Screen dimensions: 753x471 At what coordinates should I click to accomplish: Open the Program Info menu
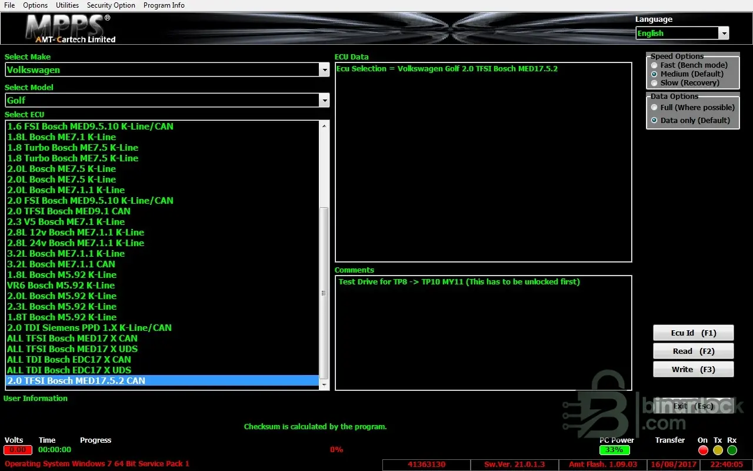coord(164,5)
